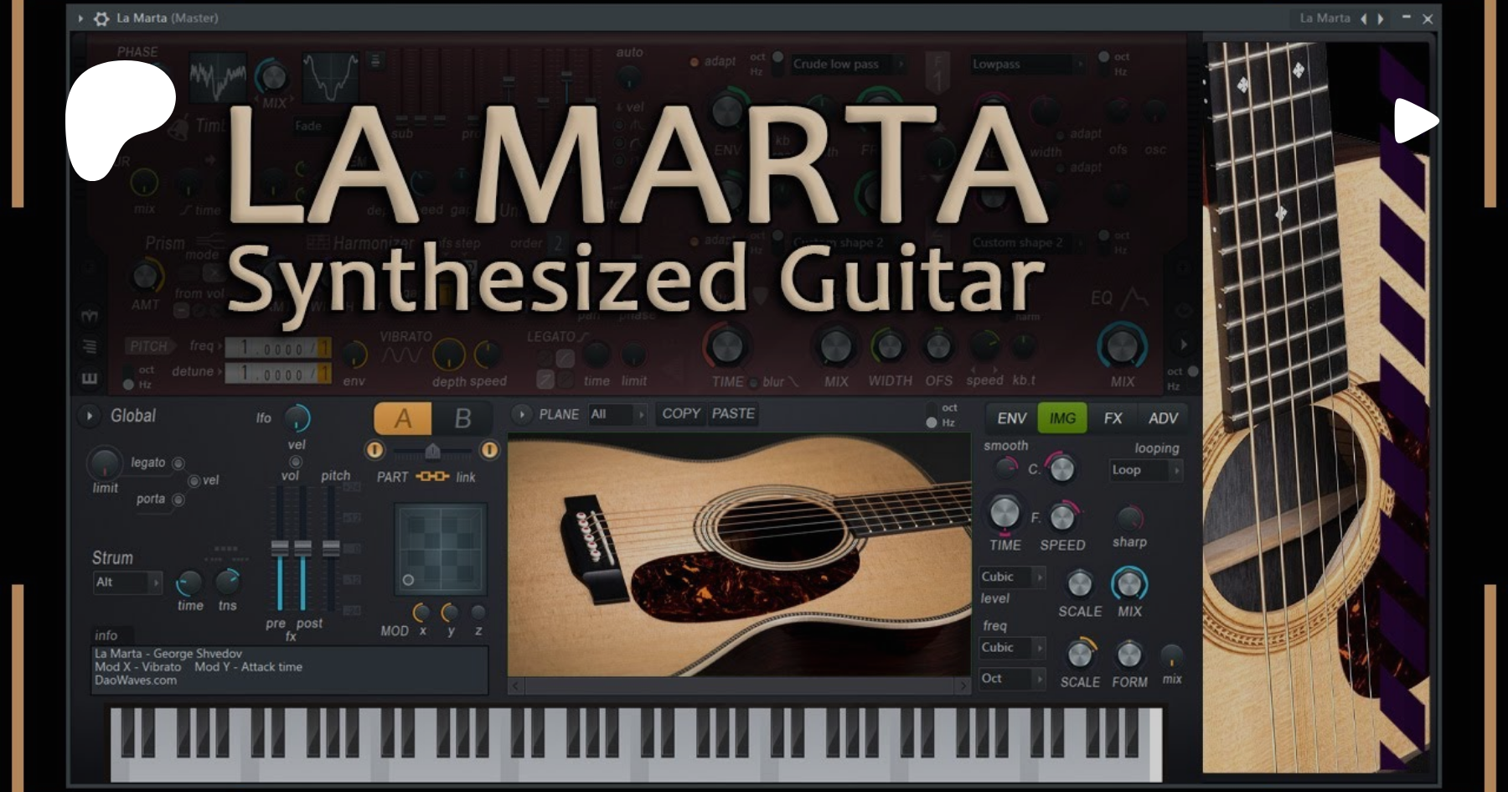
Task: Adjust the MOD x knob
Action: [x=421, y=612]
